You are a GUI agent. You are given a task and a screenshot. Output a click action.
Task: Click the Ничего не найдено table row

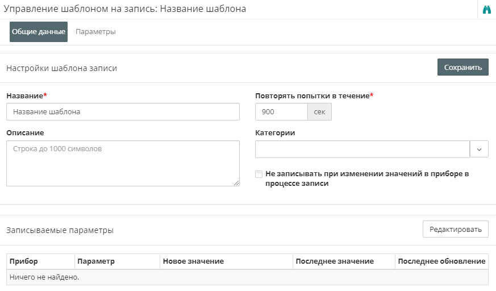[x=247, y=277]
